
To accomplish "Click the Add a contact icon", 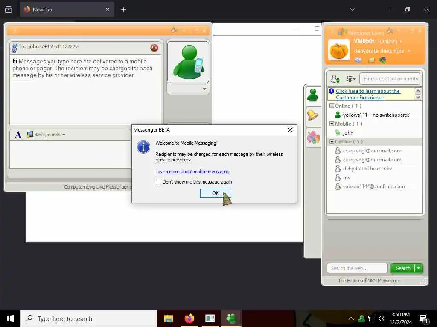I will click(x=335, y=79).
